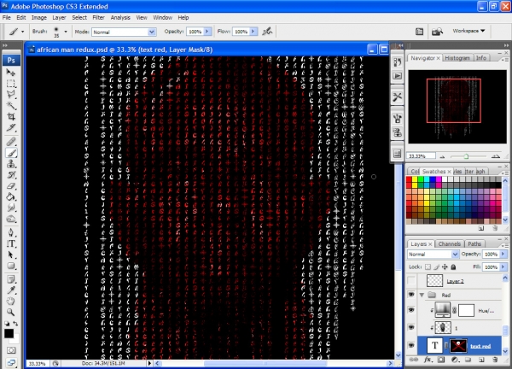The image size is (512, 369).
Task: Hide the Hue/Saturation adjustment layer
Action: pos(411,310)
